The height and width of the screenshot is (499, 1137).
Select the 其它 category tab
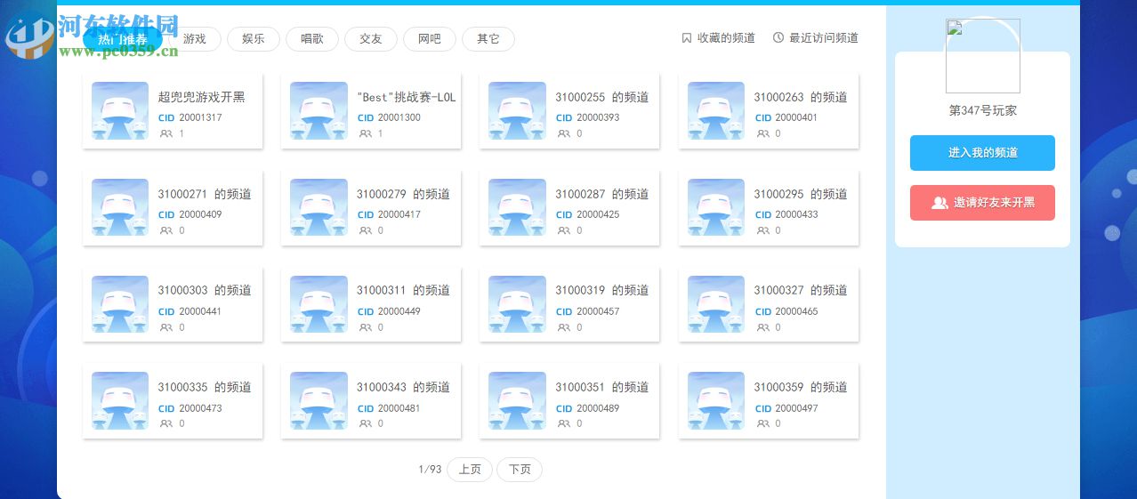488,39
